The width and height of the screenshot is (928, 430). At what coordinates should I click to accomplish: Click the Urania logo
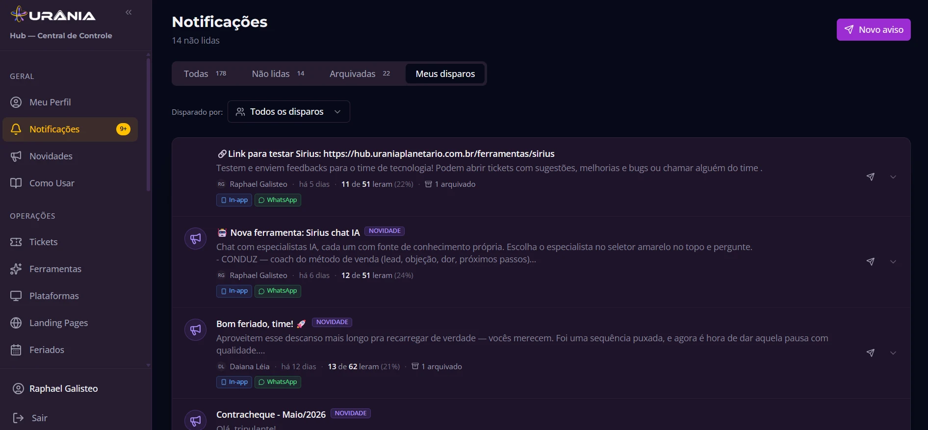pos(53,14)
